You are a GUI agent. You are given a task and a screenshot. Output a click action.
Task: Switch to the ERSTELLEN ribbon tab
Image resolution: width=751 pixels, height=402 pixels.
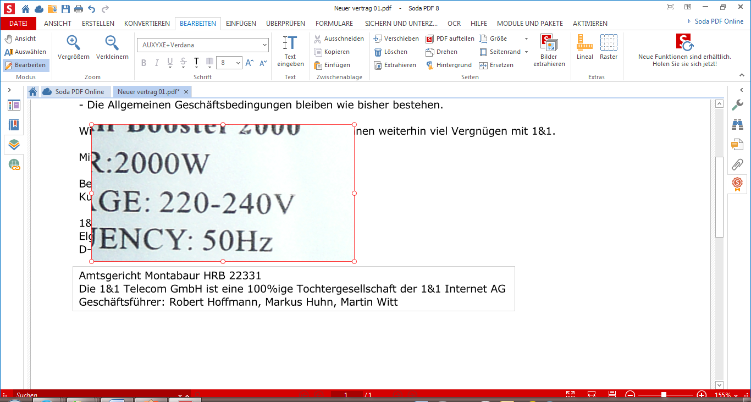pos(98,24)
